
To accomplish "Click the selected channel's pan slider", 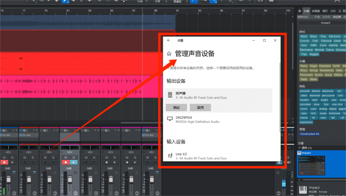I will coord(70,148).
